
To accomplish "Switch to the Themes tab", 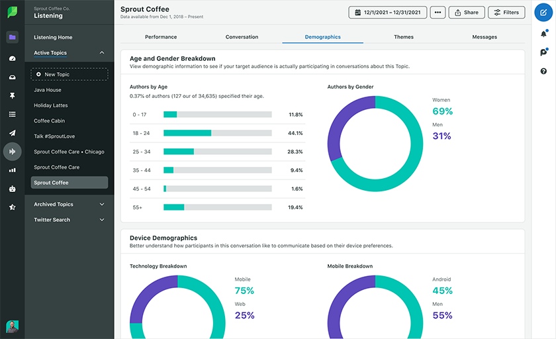I will point(404,37).
